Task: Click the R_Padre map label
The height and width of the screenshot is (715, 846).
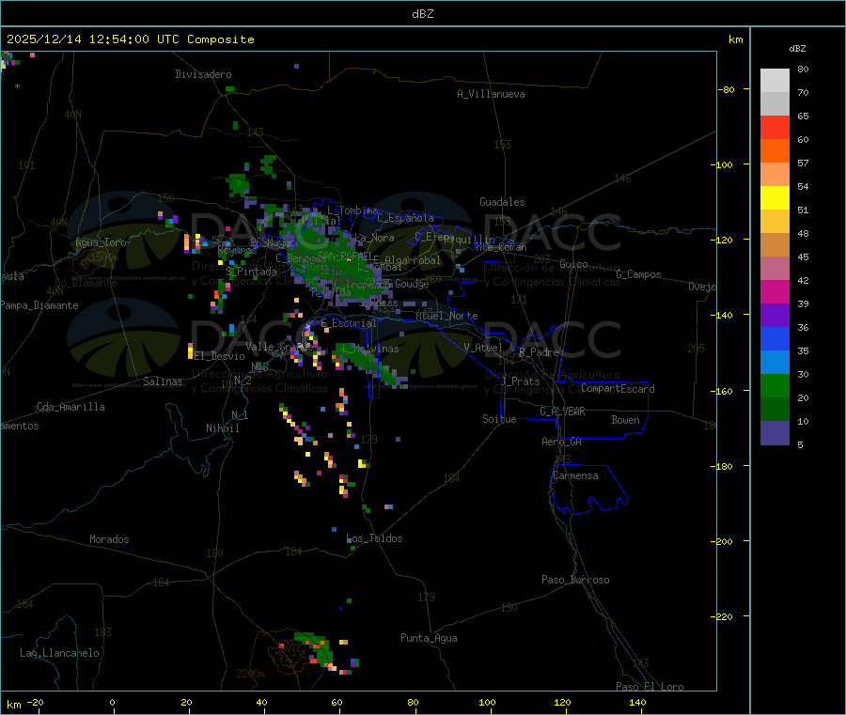Action: pos(539,352)
